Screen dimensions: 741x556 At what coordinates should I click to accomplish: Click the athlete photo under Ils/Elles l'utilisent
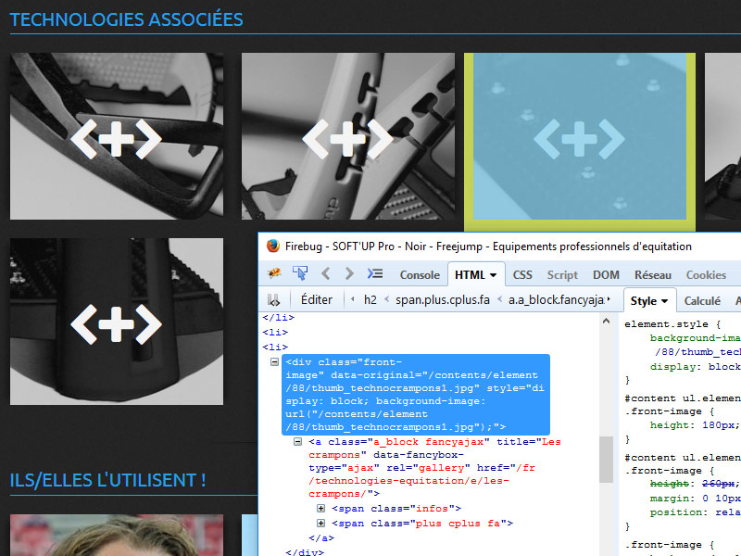[117, 536]
